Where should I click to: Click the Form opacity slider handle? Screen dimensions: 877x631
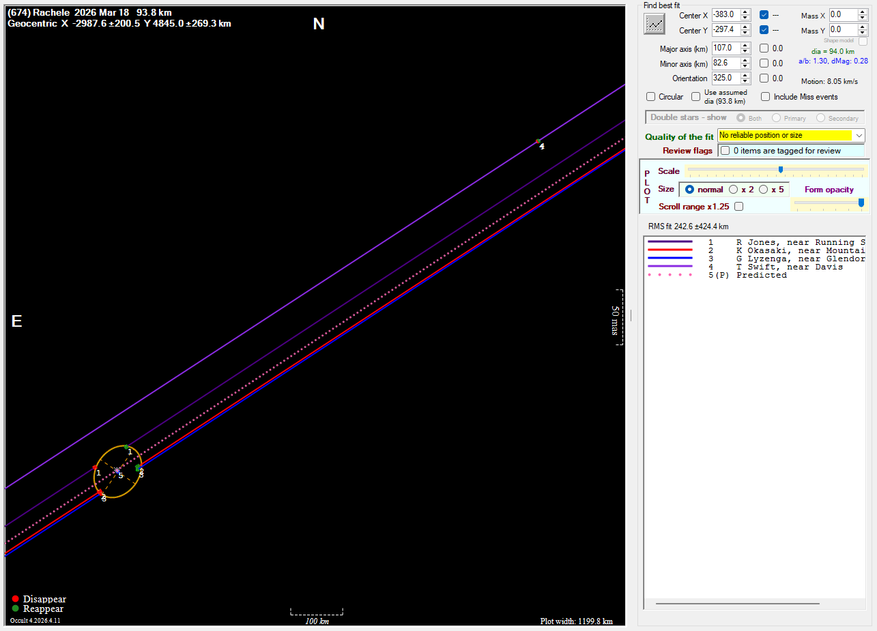[861, 203]
